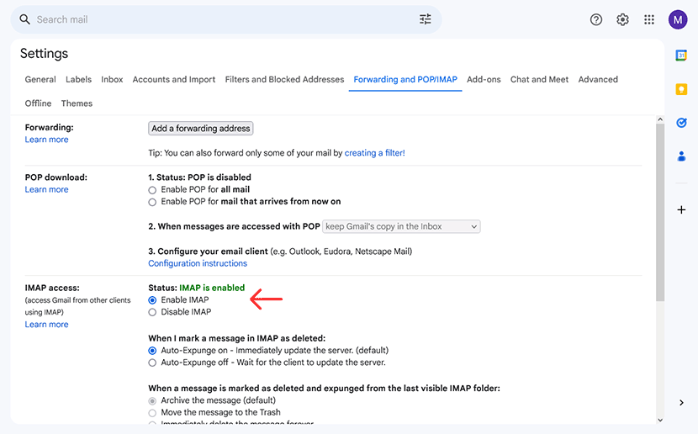The height and width of the screenshot is (434, 698).
Task: Select Move the message to the Trash
Action: pyautogui.click(x=152, y=413)
